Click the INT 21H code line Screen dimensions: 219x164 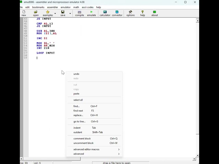pyautogui.click(x=43, y=48)
